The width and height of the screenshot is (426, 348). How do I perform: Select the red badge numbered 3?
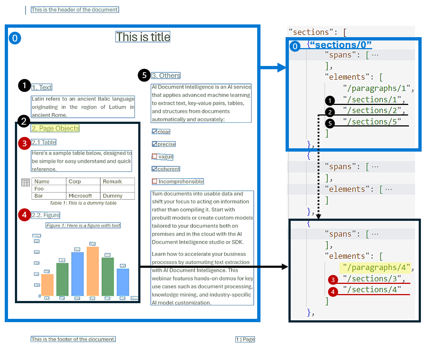click(x=24, y=142)
